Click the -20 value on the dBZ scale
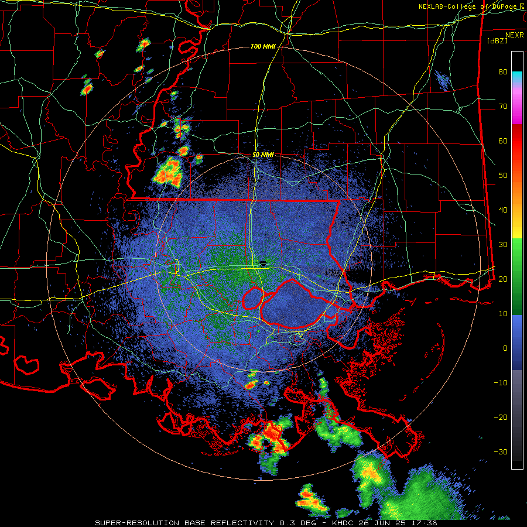The height and width of the screenshot is (527, 527). (501, 417)
